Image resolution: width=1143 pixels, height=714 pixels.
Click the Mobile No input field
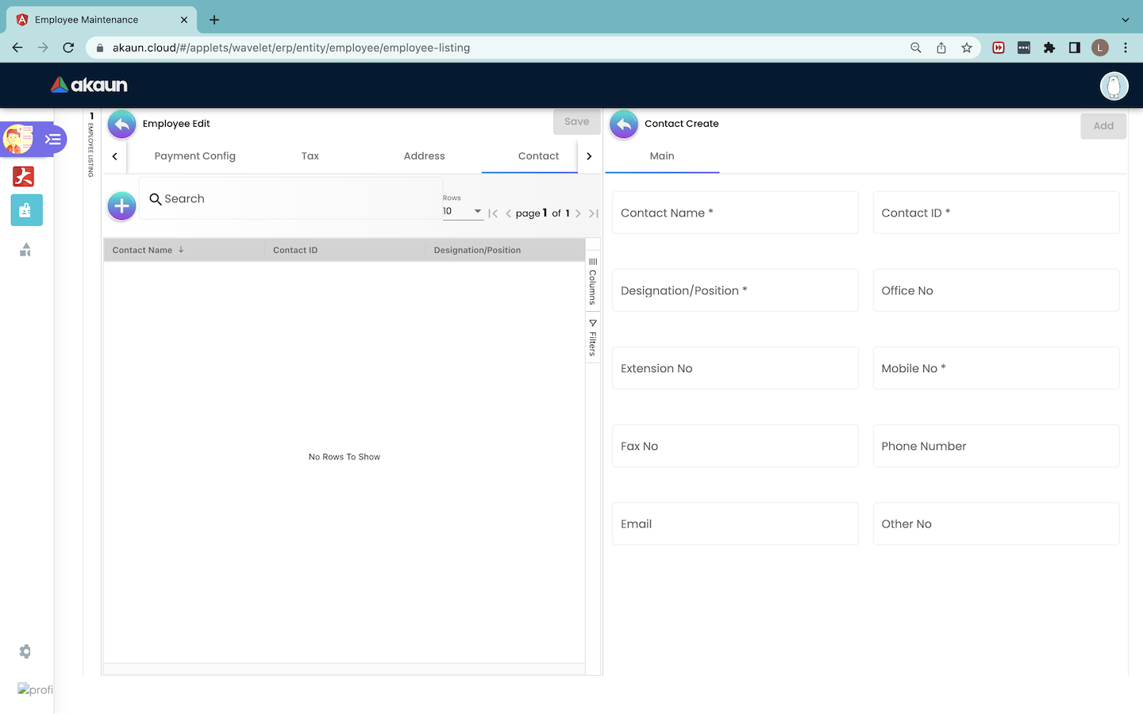(x=995, y=368)
